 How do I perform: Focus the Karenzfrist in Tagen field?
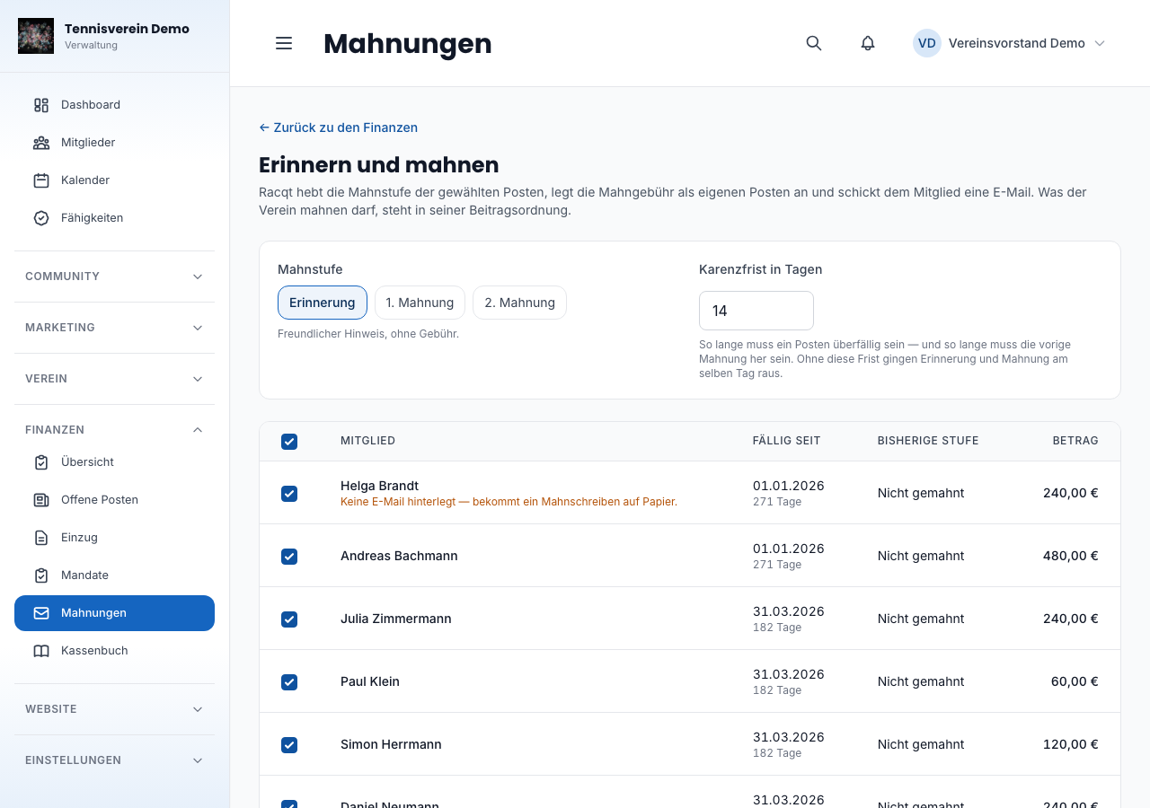point(756,311)
